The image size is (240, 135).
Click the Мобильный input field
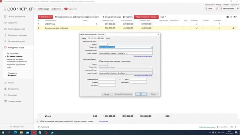[138, 82]
